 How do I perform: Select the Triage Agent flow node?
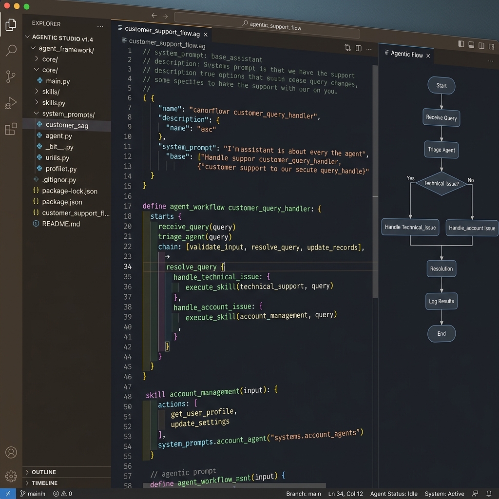tap(441, 150)
